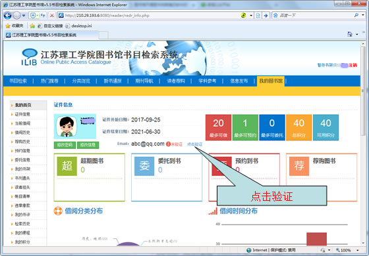Open the 书目检索 menu
This screenshot has width=369, height=256.
[18, 81]
